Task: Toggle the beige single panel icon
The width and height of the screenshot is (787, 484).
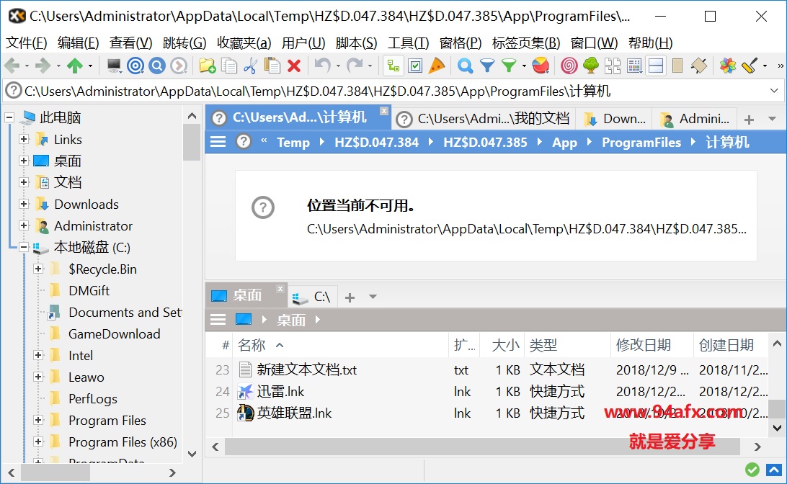Action: 677,66
